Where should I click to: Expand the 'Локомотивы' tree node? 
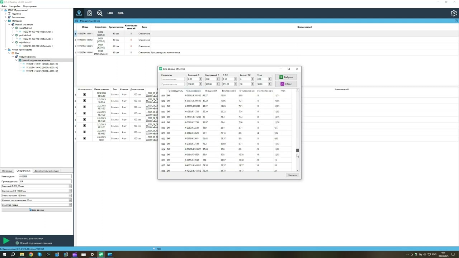pos(5,17)
